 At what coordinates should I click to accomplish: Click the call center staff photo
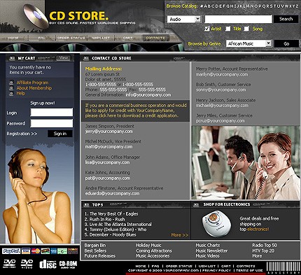pyautogui.click(x=246, y=162)
